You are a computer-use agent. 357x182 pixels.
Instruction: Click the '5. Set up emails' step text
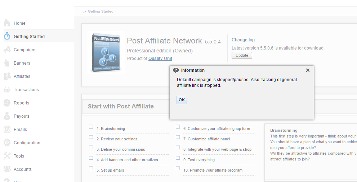click(x=111, y=170)
